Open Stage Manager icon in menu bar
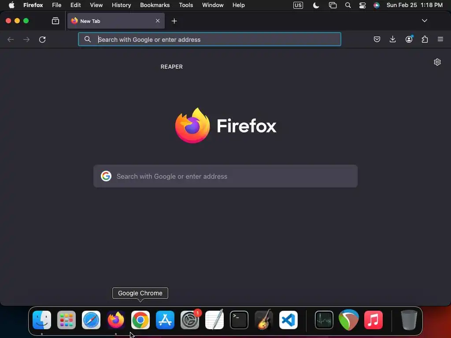 coord(333,5)
